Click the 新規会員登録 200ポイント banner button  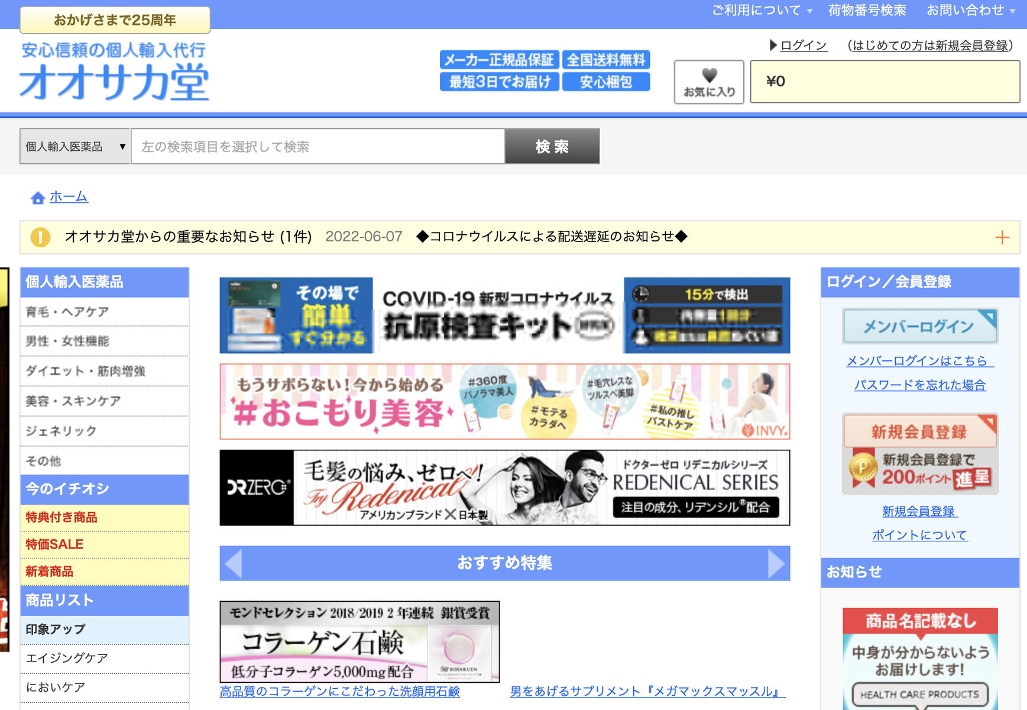point(920,454)
